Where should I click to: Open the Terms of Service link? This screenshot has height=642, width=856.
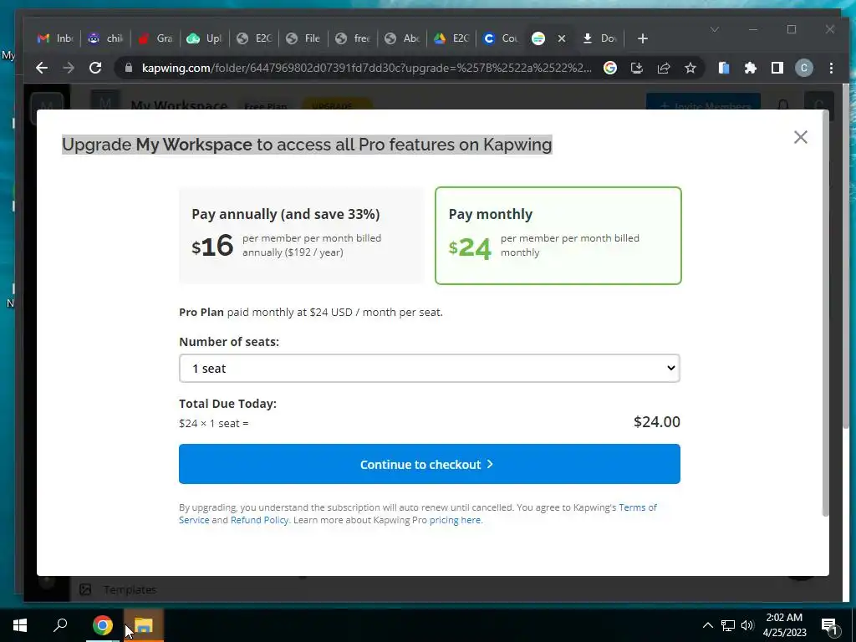pos(638,507)
